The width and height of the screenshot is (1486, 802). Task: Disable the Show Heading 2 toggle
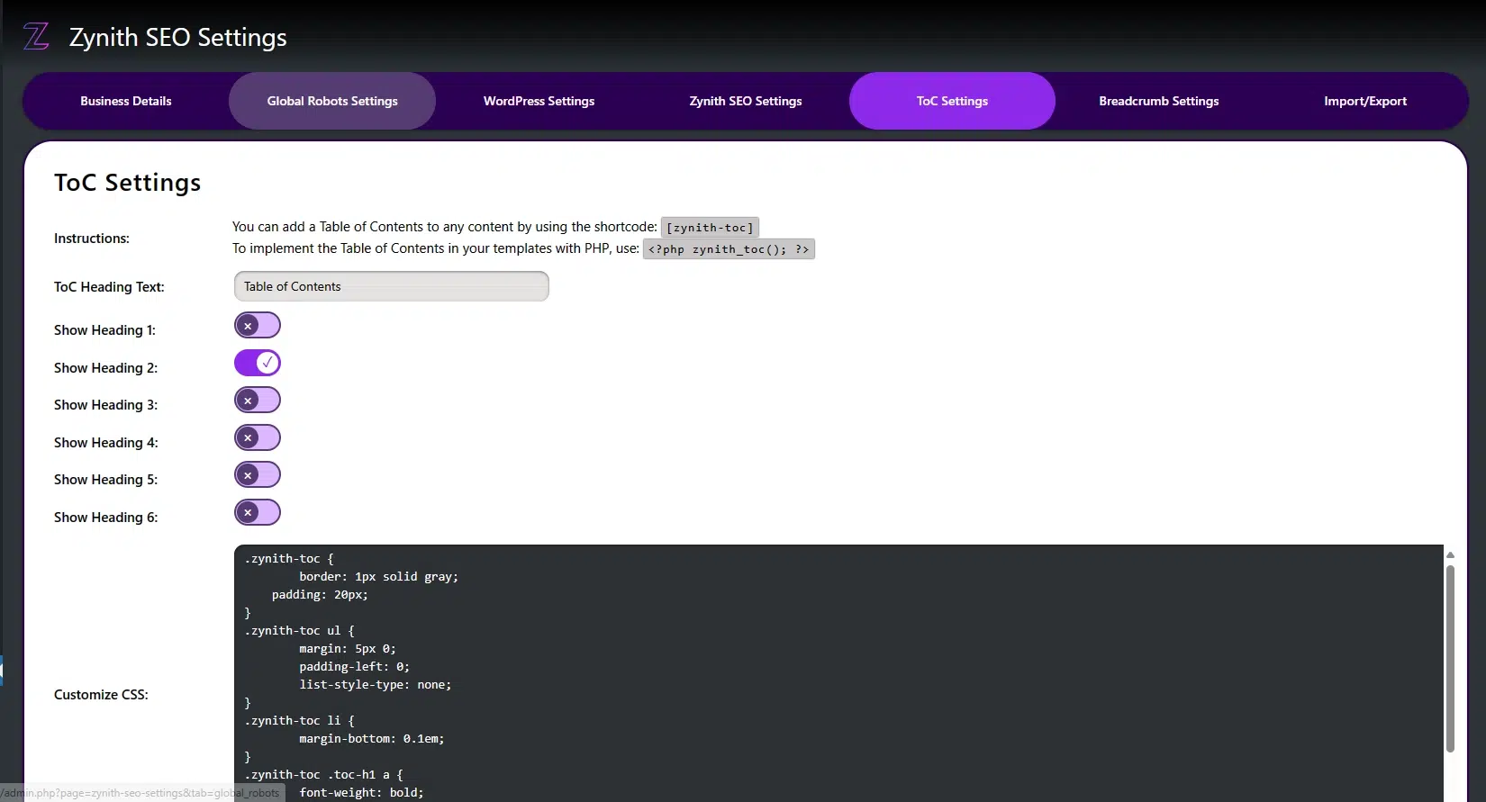click(x=258, y=363)
